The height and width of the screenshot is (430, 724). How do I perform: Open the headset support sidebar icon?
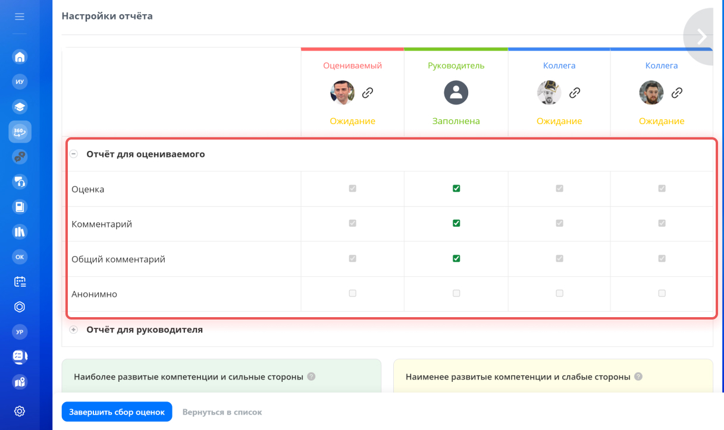tap(20, 182)
